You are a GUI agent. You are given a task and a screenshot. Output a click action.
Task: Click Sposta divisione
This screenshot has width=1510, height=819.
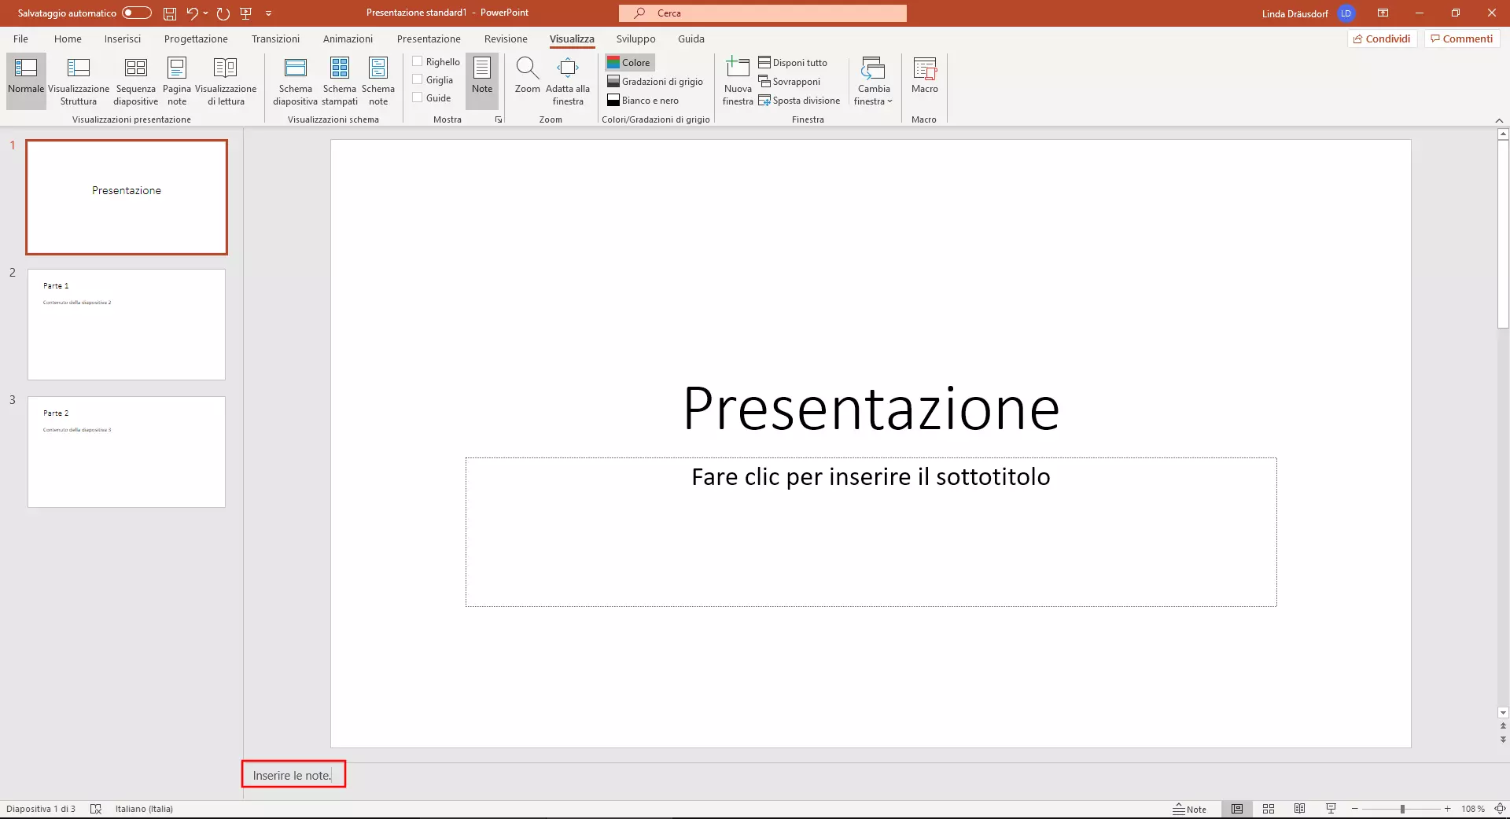(x=799, y=101)
